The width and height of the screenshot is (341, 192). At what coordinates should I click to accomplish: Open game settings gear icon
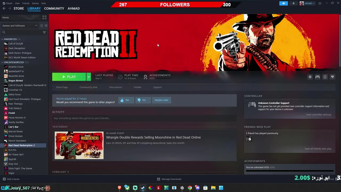pyautogui.click(x=310, y=77)
